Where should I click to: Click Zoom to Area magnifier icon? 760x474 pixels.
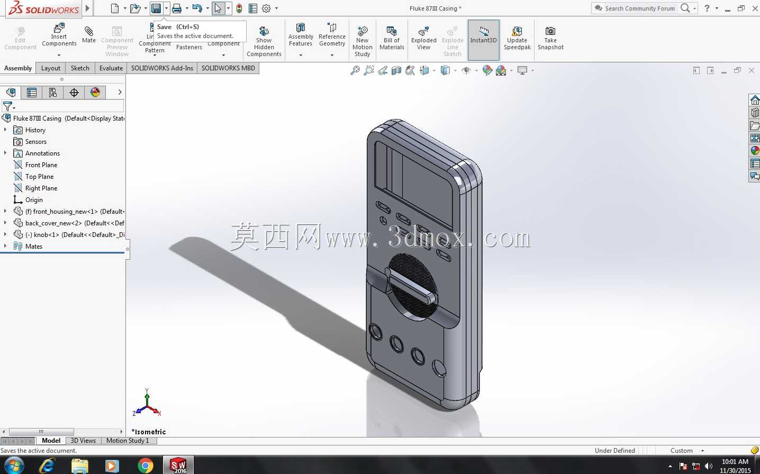(369, 70)
